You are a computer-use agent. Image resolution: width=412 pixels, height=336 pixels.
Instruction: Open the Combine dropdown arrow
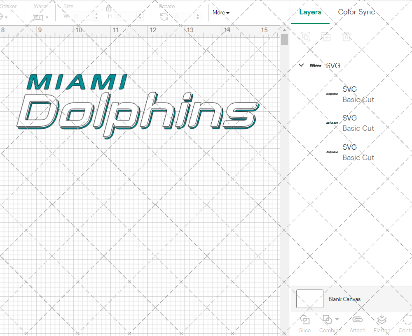point(336,320)
